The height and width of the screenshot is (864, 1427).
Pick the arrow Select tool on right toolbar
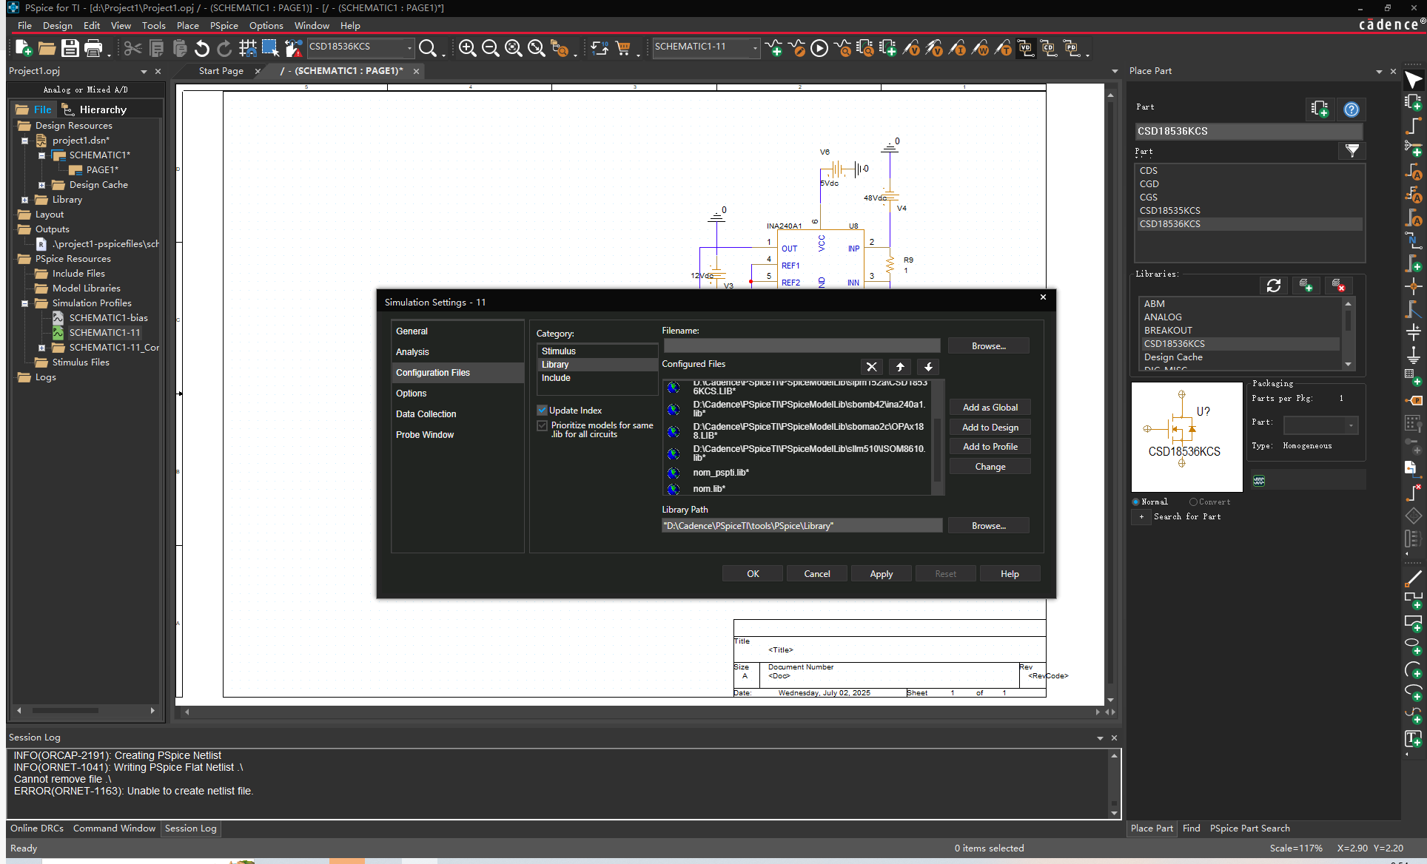tap(1413, 80)
